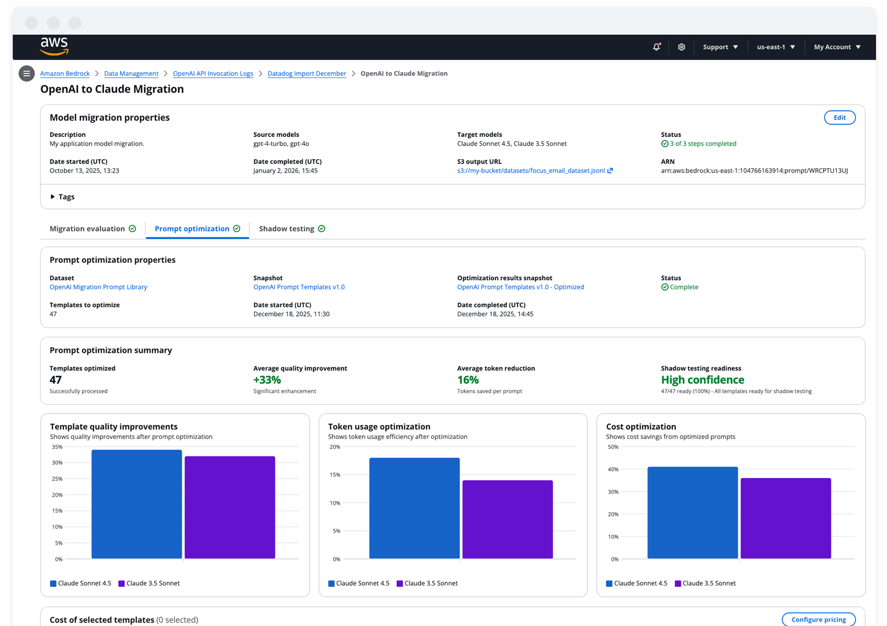The width and height of the screenshot is (887, 626).
Task: Click the blue Claude Sonnet 4.5 swatch under Token usage
Action: point(331,583)
